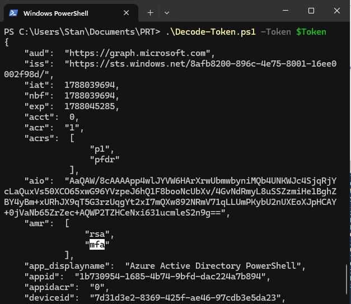Click ".\Decode-Token.ps1" in the command line

[210, 32]
